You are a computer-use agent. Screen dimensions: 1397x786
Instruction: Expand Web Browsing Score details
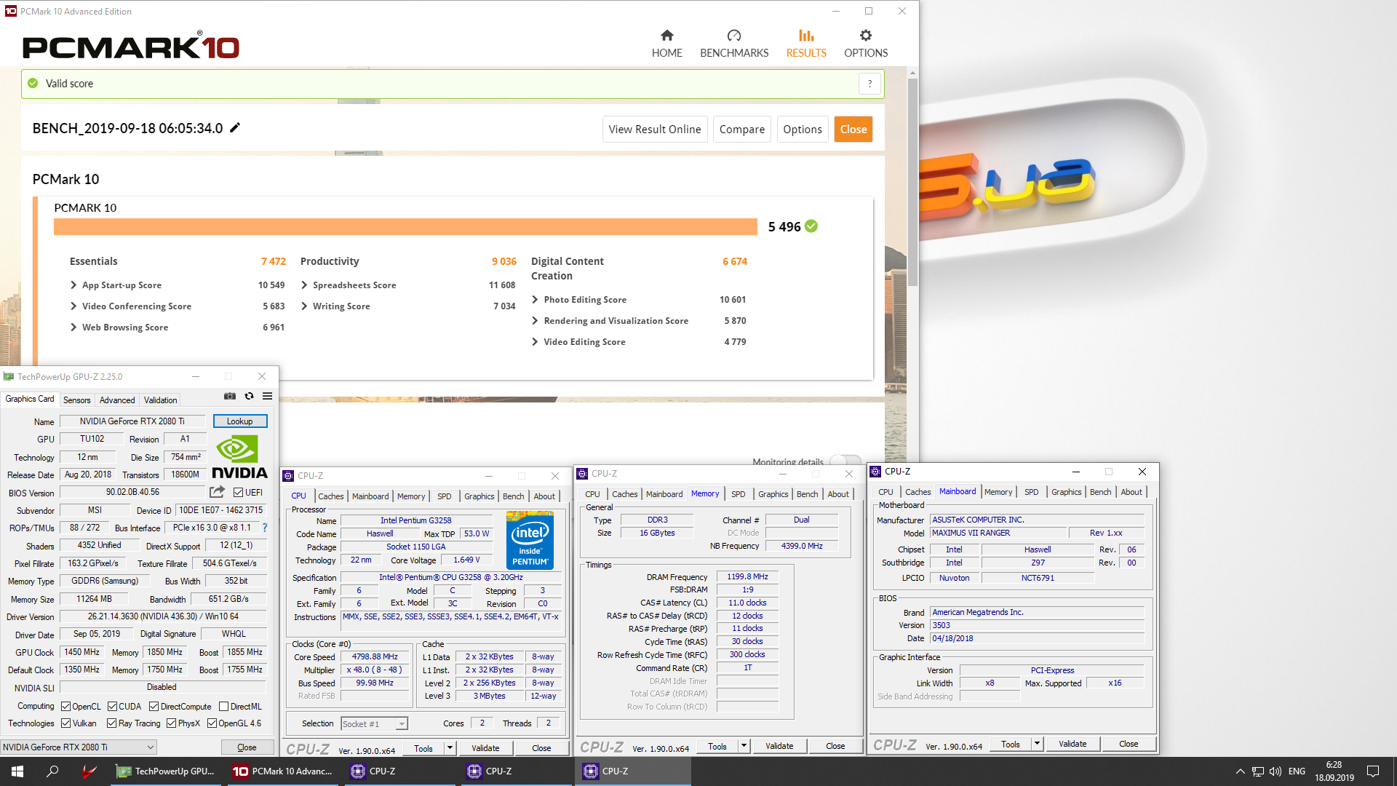point(73,327)
